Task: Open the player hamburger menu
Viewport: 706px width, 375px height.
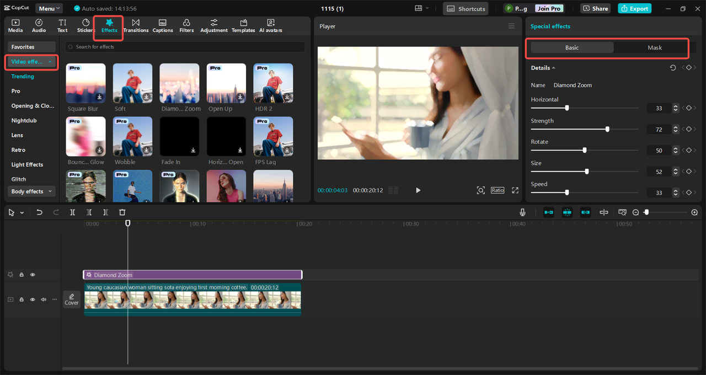Action: click(x=511, y=26)
